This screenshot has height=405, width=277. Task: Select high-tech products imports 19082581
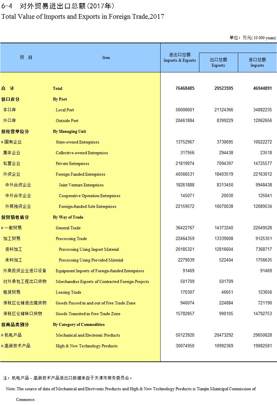point(262,346)
